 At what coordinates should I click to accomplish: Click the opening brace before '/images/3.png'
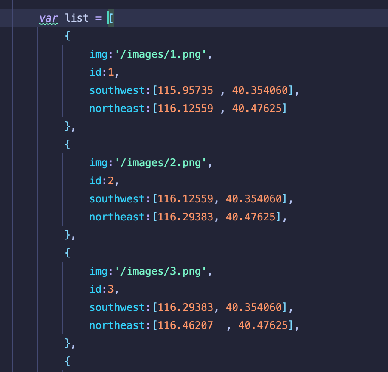coord(67,253)
